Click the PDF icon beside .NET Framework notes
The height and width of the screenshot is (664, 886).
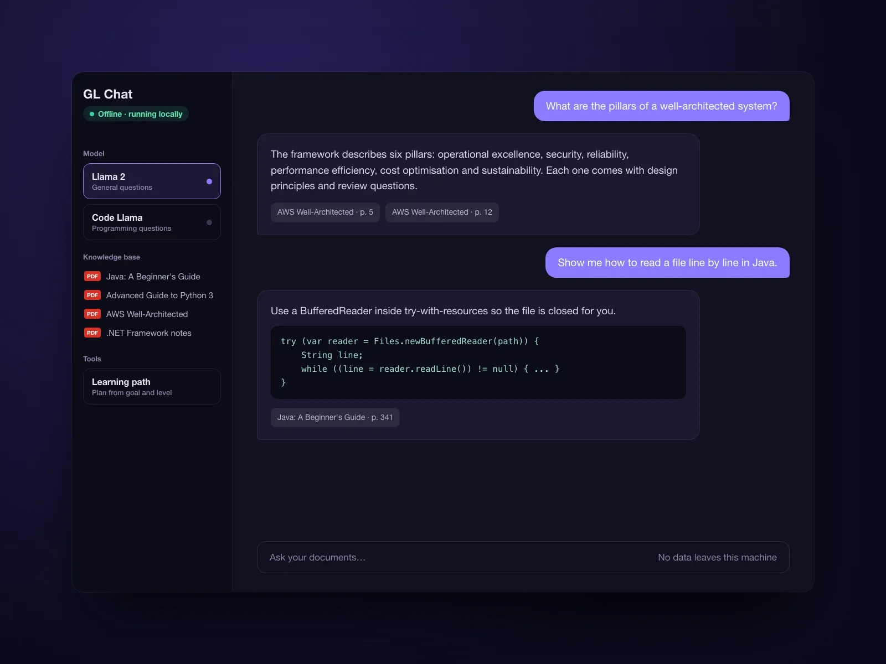(92, 333)
